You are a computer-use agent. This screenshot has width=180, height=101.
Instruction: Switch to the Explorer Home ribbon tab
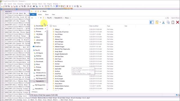pyautogui.click(x=40, y=14)
